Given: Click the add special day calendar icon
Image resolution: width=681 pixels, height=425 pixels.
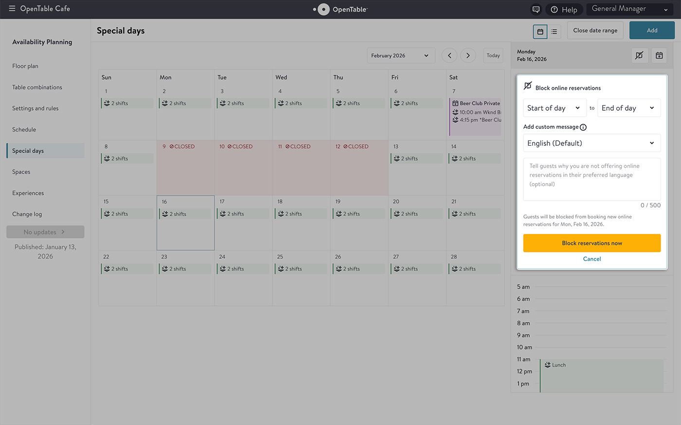Looking at the screenshot, I should tap(659, 55).
